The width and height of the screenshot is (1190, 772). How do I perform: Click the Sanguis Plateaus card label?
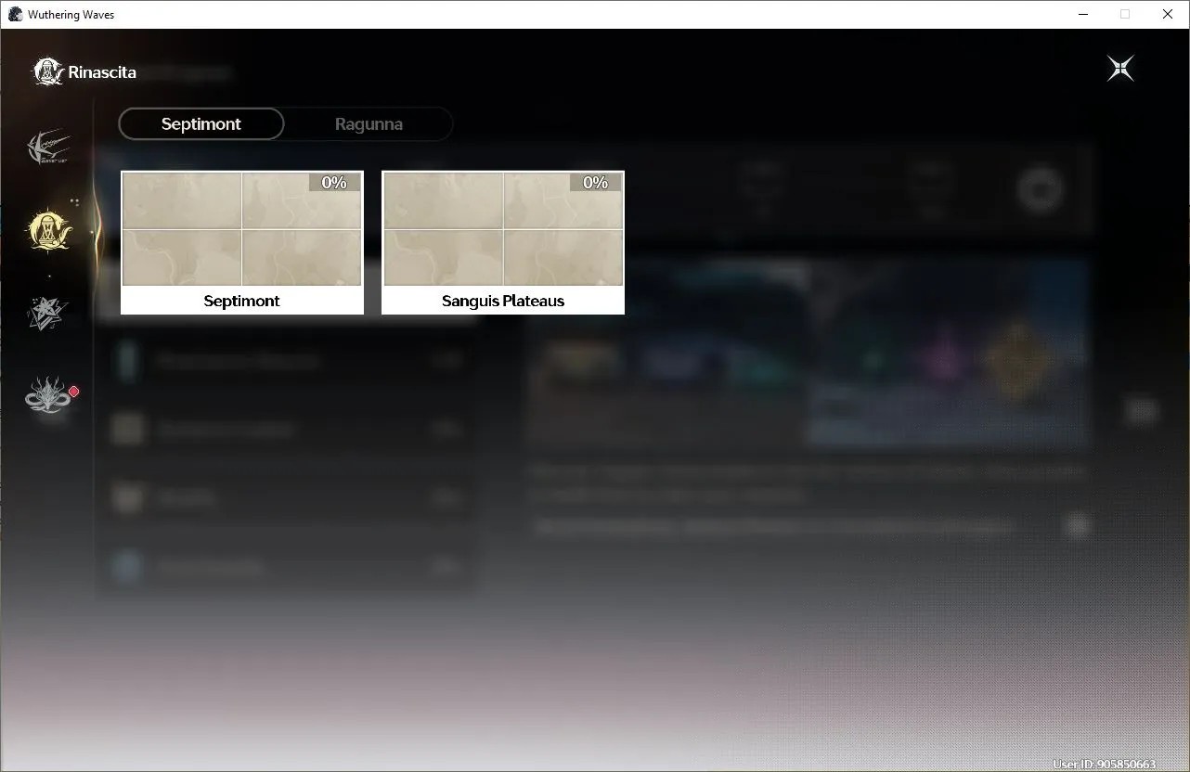[x=503, y=301]
